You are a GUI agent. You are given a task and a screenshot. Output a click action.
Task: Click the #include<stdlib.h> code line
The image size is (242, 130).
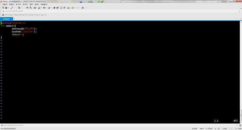13,23
